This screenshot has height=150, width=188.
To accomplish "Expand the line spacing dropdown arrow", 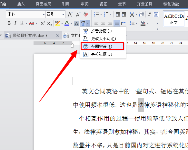I will (x=136, y=23).
